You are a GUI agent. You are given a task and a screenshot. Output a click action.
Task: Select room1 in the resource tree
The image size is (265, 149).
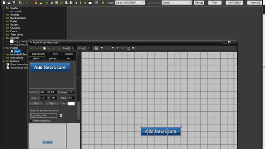17,51
